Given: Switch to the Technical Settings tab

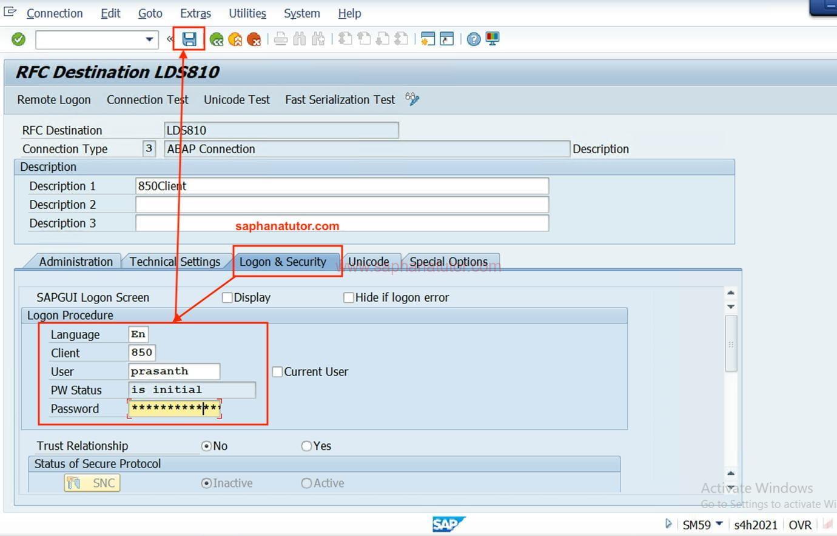Looking at the screenshot, I should (x=175, y=262).
